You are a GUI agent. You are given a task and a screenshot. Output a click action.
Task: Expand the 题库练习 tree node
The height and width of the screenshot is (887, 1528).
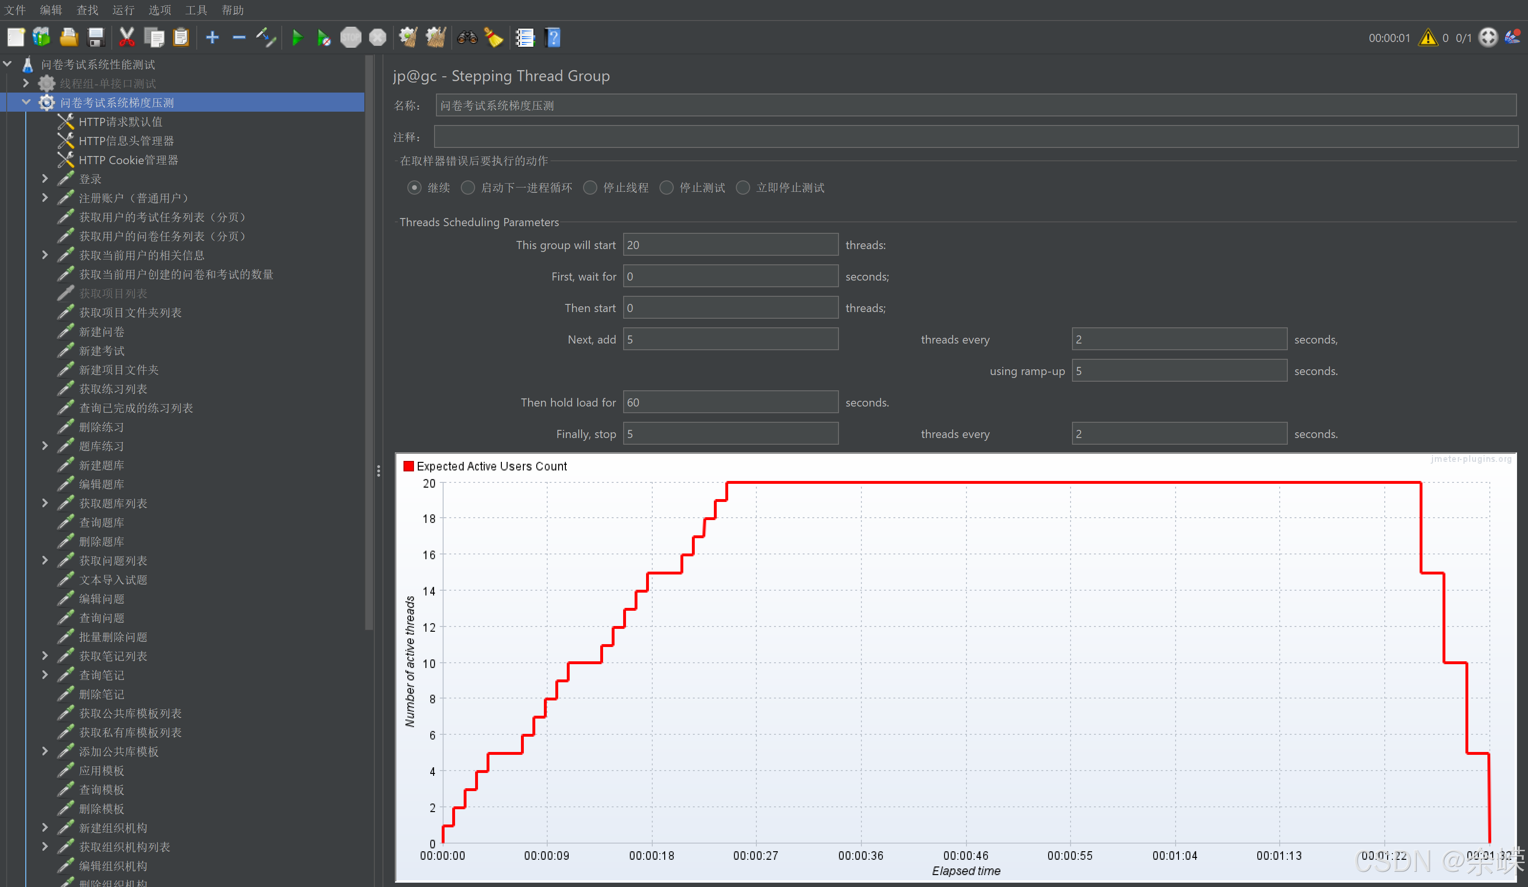45,446
